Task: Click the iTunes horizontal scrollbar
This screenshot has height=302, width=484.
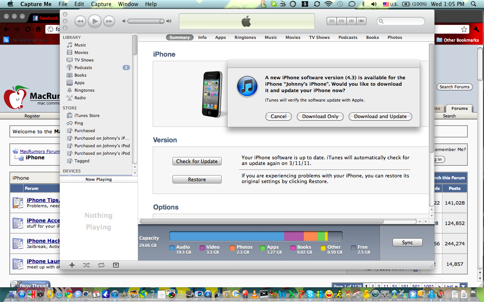Action: 262,221
